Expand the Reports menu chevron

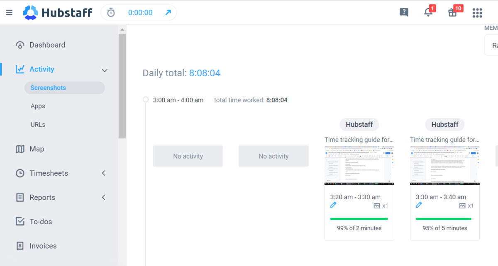pyautogui.click(x=103, y=197)
